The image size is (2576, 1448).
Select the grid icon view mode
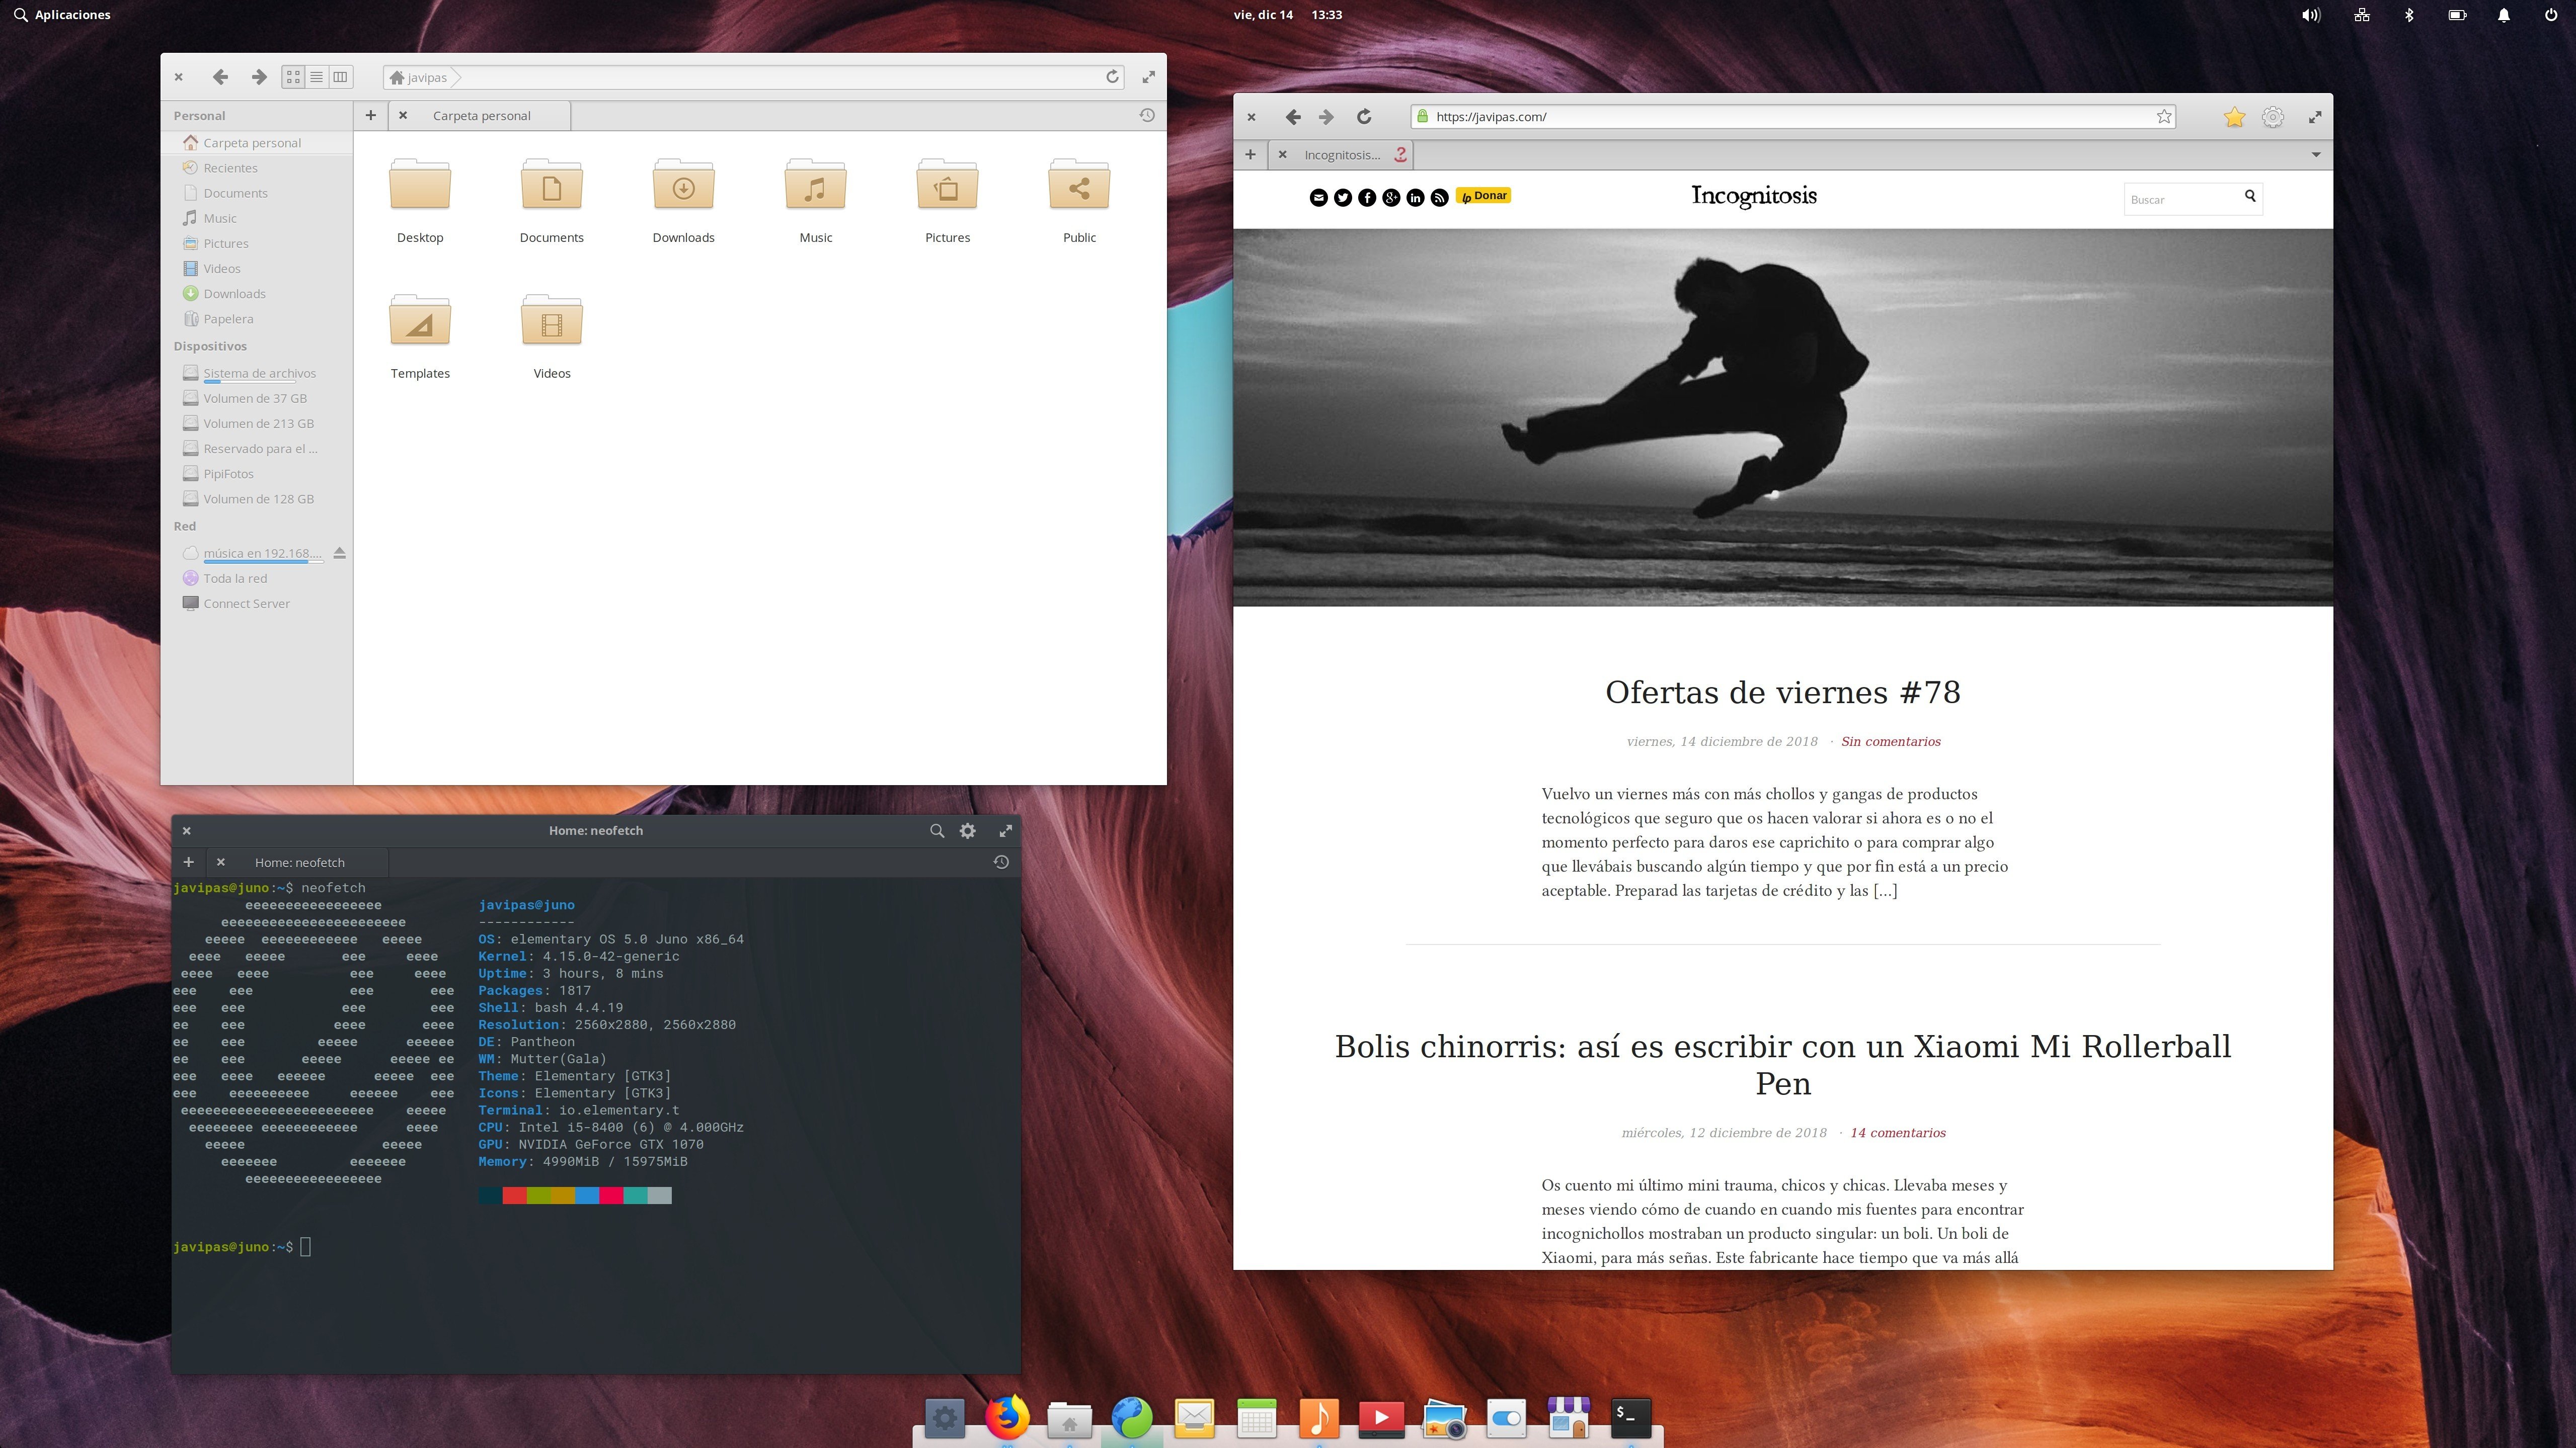(293, 77)
